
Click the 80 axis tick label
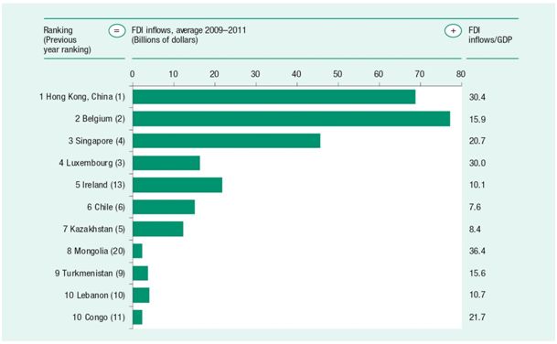(461, 74)
